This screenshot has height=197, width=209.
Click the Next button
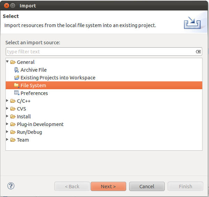[108, 186]
